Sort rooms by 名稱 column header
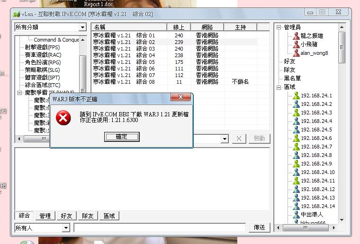The height and width of the screenshot is (244, 360). coord(129,27)
